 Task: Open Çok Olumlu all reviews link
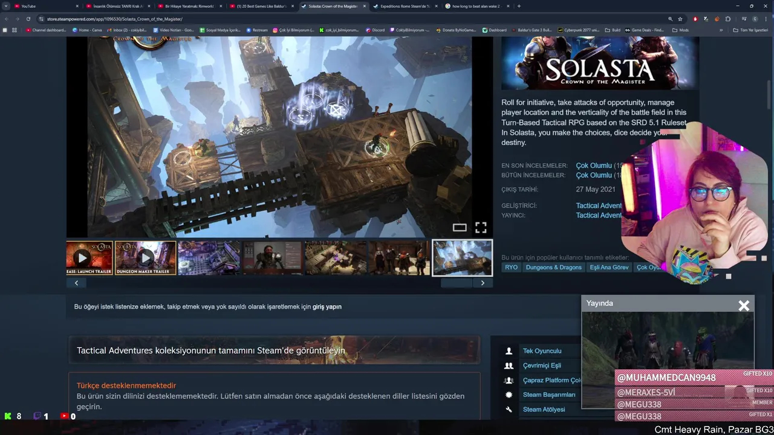pos(594,175)
